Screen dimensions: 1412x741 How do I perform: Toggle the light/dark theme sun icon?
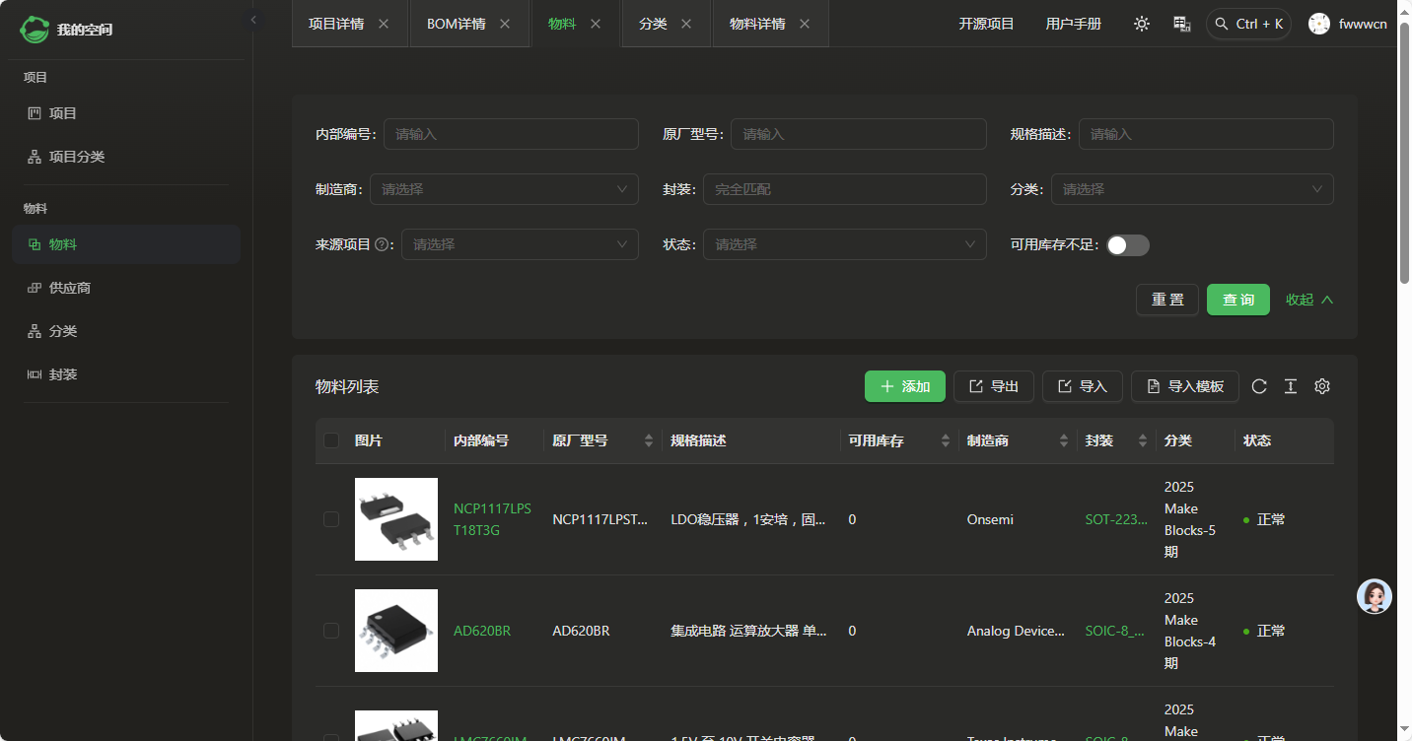(x=1142, y=24)
